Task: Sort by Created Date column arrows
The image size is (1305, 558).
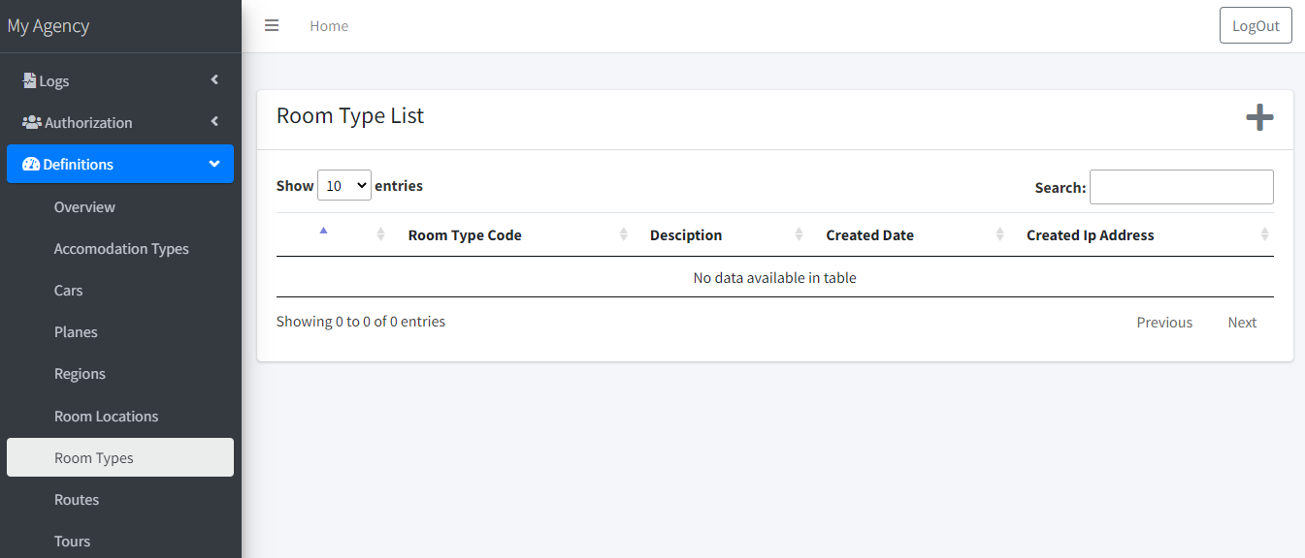Action: point(999,234)
